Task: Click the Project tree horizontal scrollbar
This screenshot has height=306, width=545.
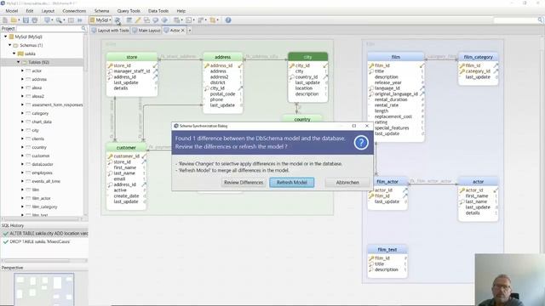Action: [x=41, y=219]
